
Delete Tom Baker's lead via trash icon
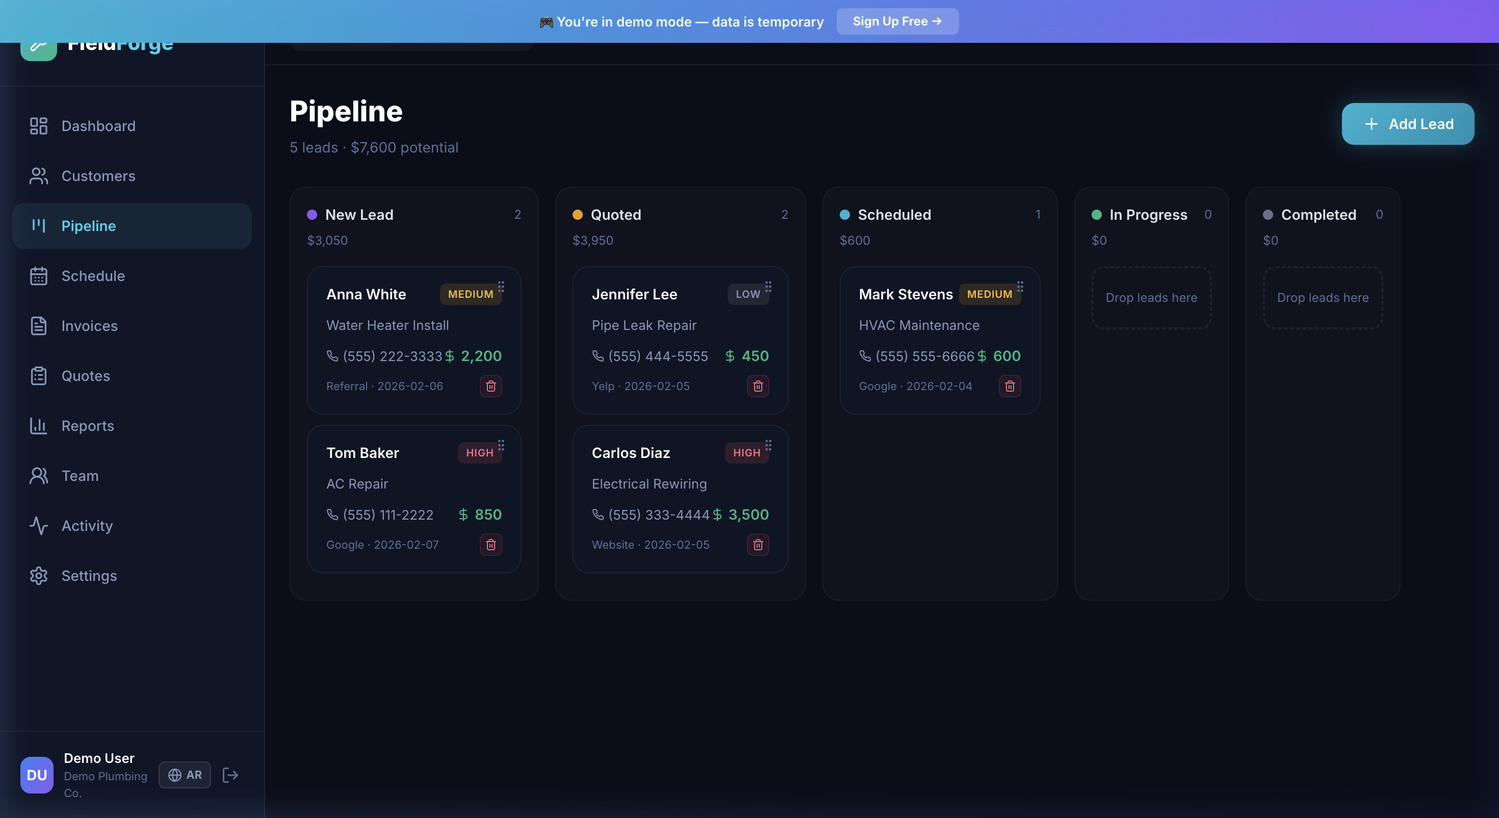490,545
